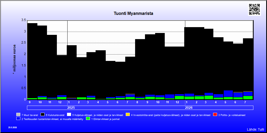Click '1 Elintarvikkeet ja juomat' legend label
The width and height of the screenshot is (267, 133).
click(105, 119)
